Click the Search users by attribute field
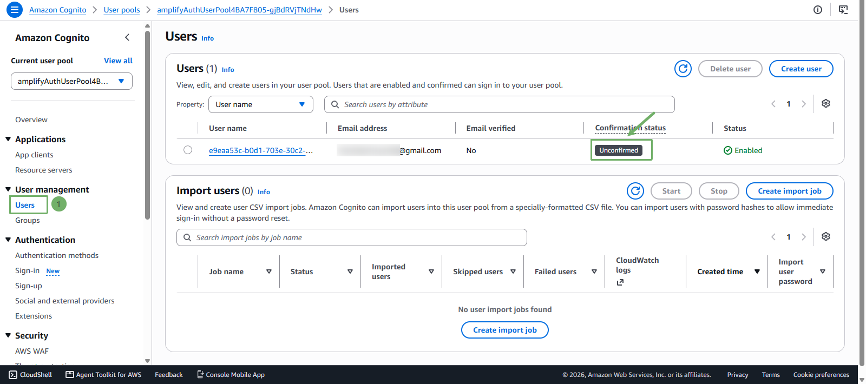The image size is (866, 384). (x=500, y=104)
